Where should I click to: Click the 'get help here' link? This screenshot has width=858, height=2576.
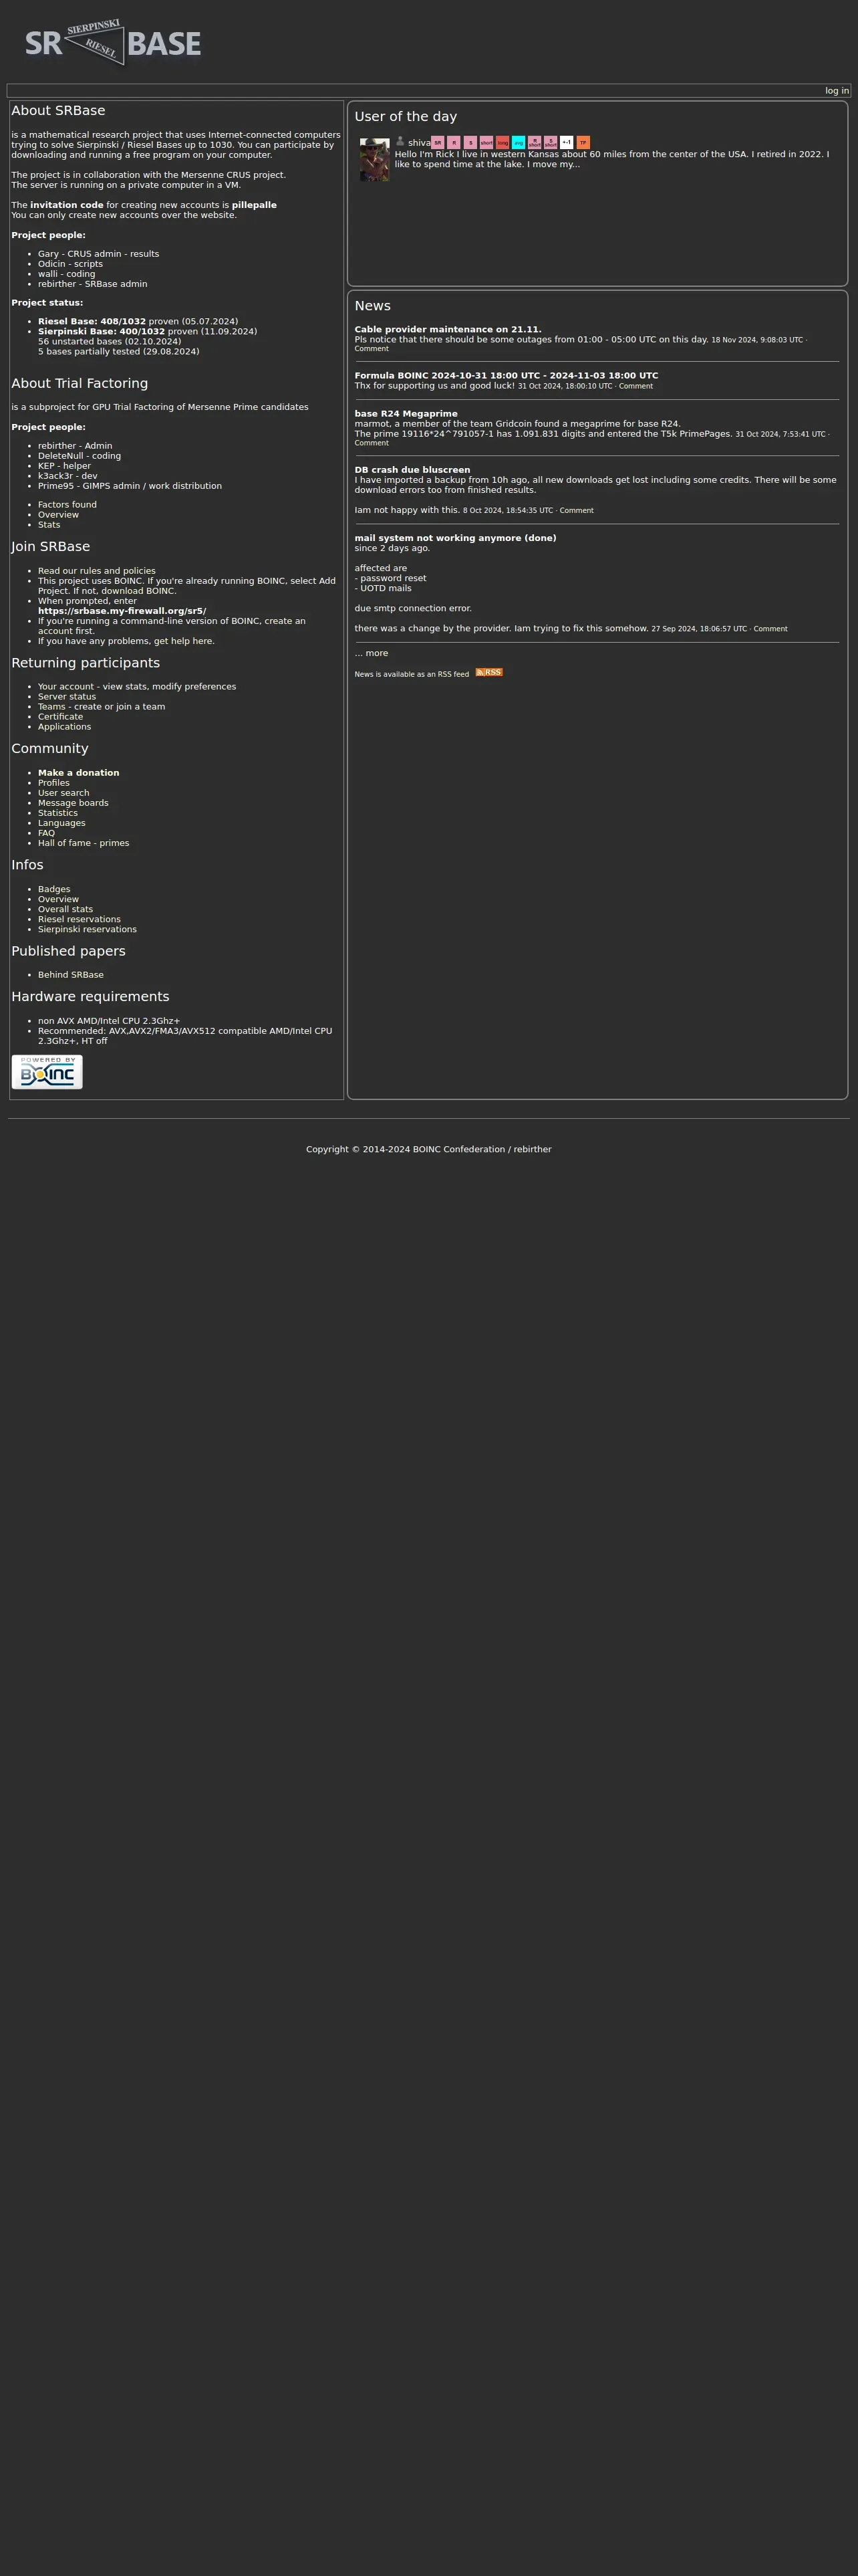(x=184, y=641)
